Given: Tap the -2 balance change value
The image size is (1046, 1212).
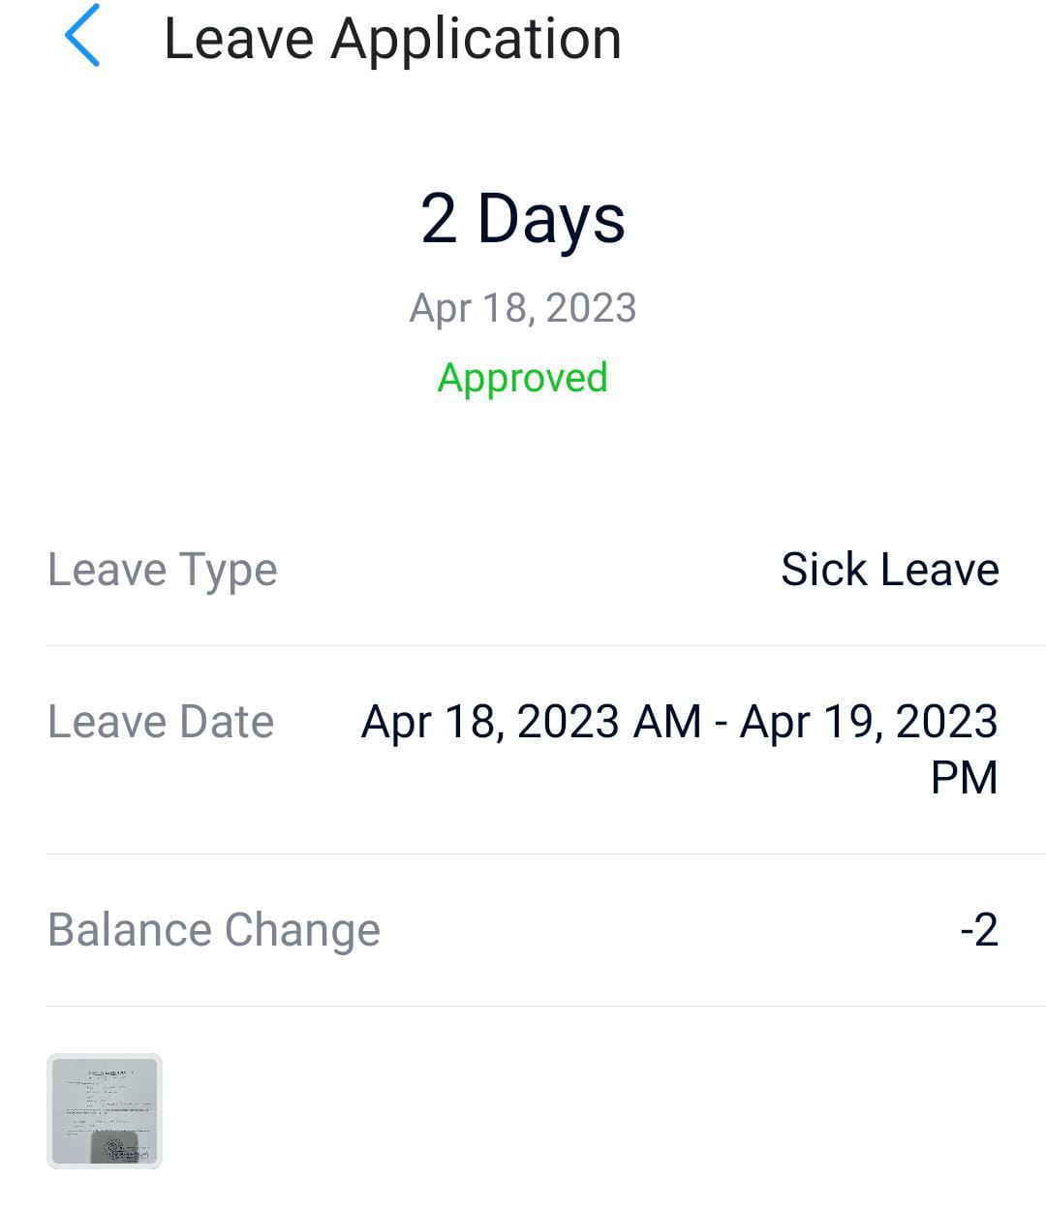Looking at the screenshot, I should 978,930.
